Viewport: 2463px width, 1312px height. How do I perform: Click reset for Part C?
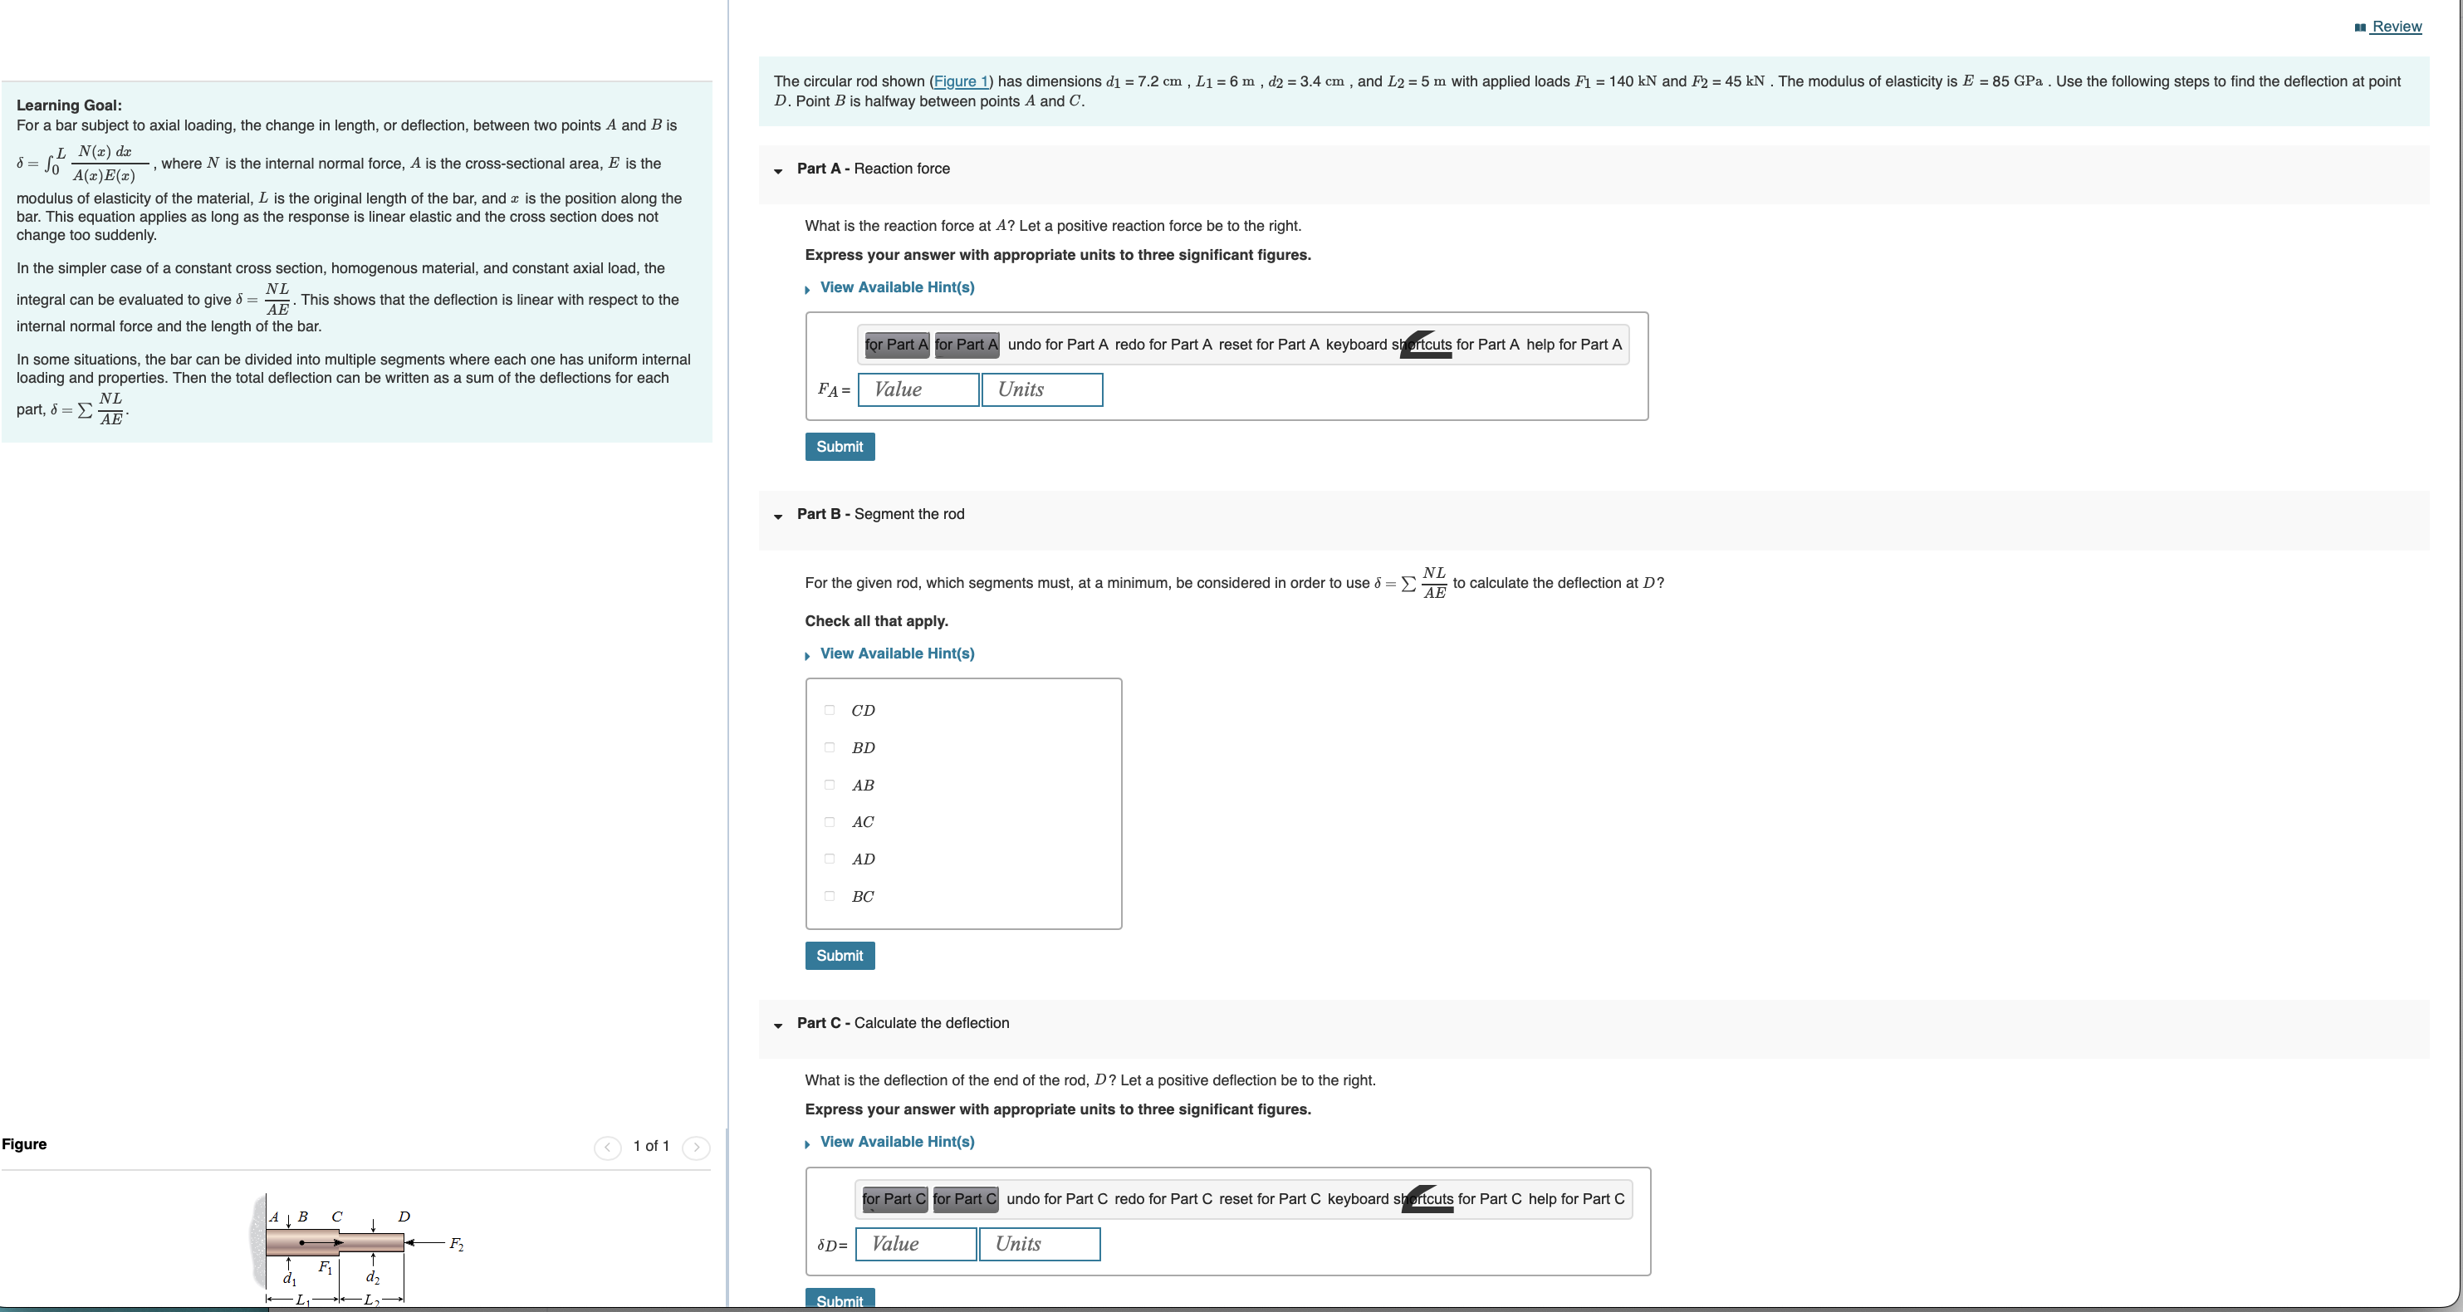[1269, 1199]
